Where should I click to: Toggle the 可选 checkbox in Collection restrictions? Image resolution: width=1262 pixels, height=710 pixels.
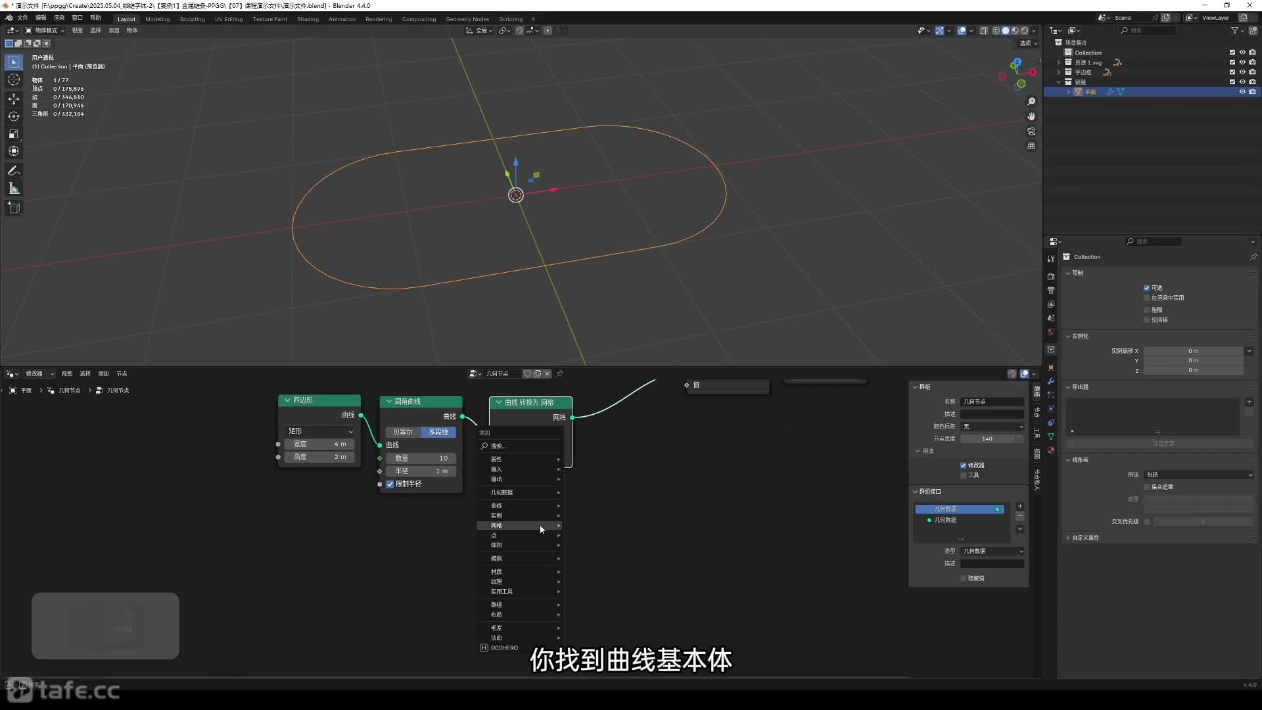click(1147, 288)
